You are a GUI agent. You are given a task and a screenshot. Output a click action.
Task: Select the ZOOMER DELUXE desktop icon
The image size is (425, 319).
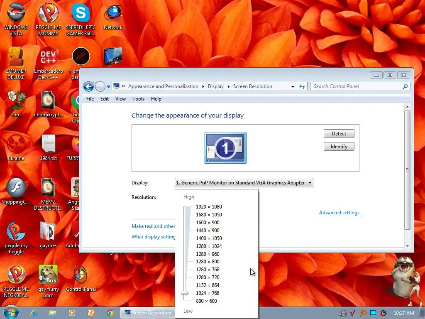point(16,63)
